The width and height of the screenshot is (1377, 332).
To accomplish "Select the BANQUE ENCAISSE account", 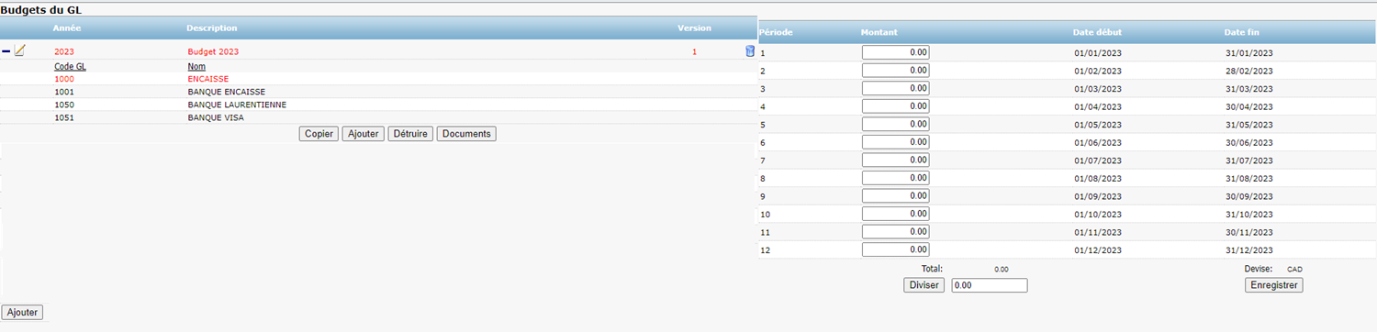I will click(x=226, y=93).
